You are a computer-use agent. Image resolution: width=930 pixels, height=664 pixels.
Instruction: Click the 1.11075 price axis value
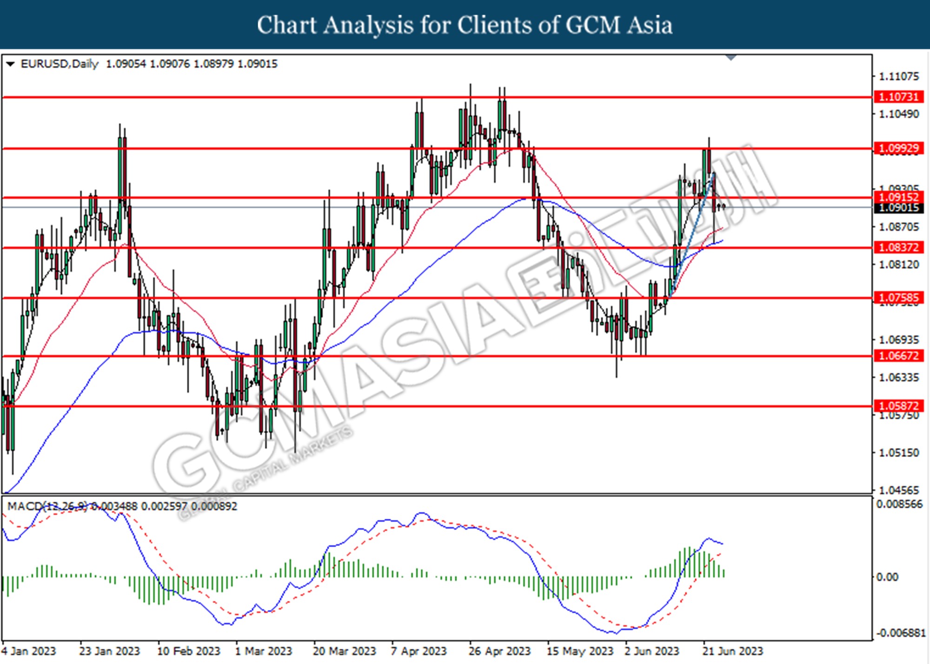coord(899,76)
